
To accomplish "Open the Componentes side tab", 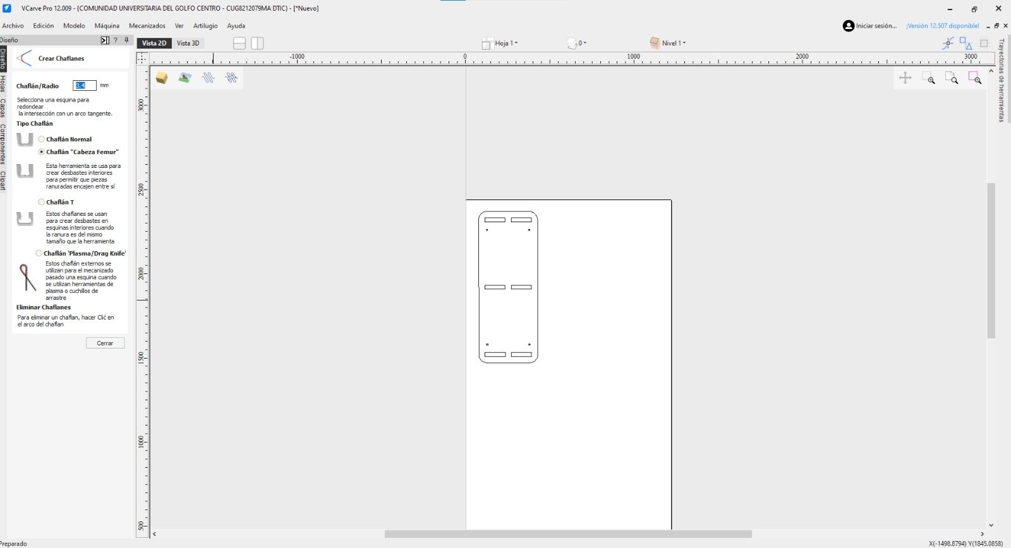I will [x=3, y=145].
